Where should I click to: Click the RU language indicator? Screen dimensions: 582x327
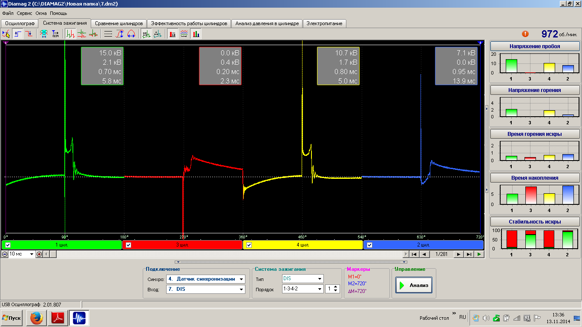pos(462,317)
